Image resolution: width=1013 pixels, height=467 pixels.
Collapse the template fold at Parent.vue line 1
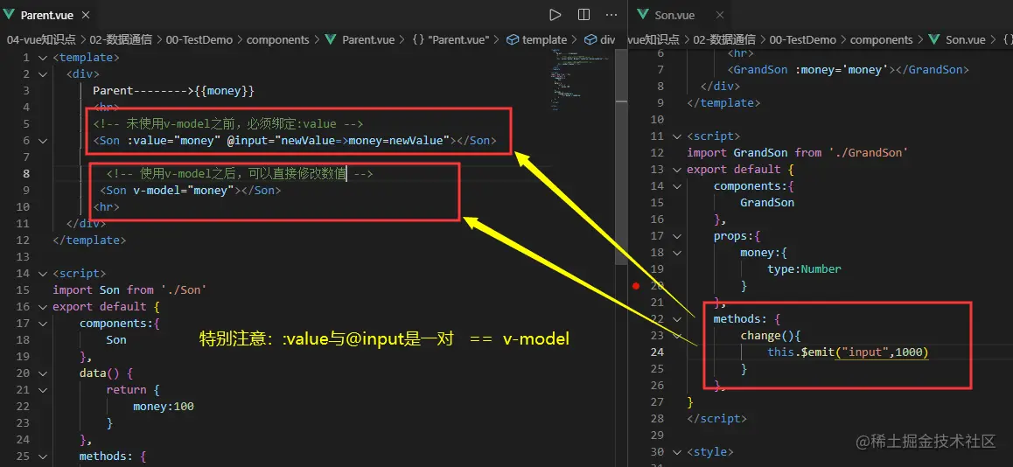click(42, 58)
